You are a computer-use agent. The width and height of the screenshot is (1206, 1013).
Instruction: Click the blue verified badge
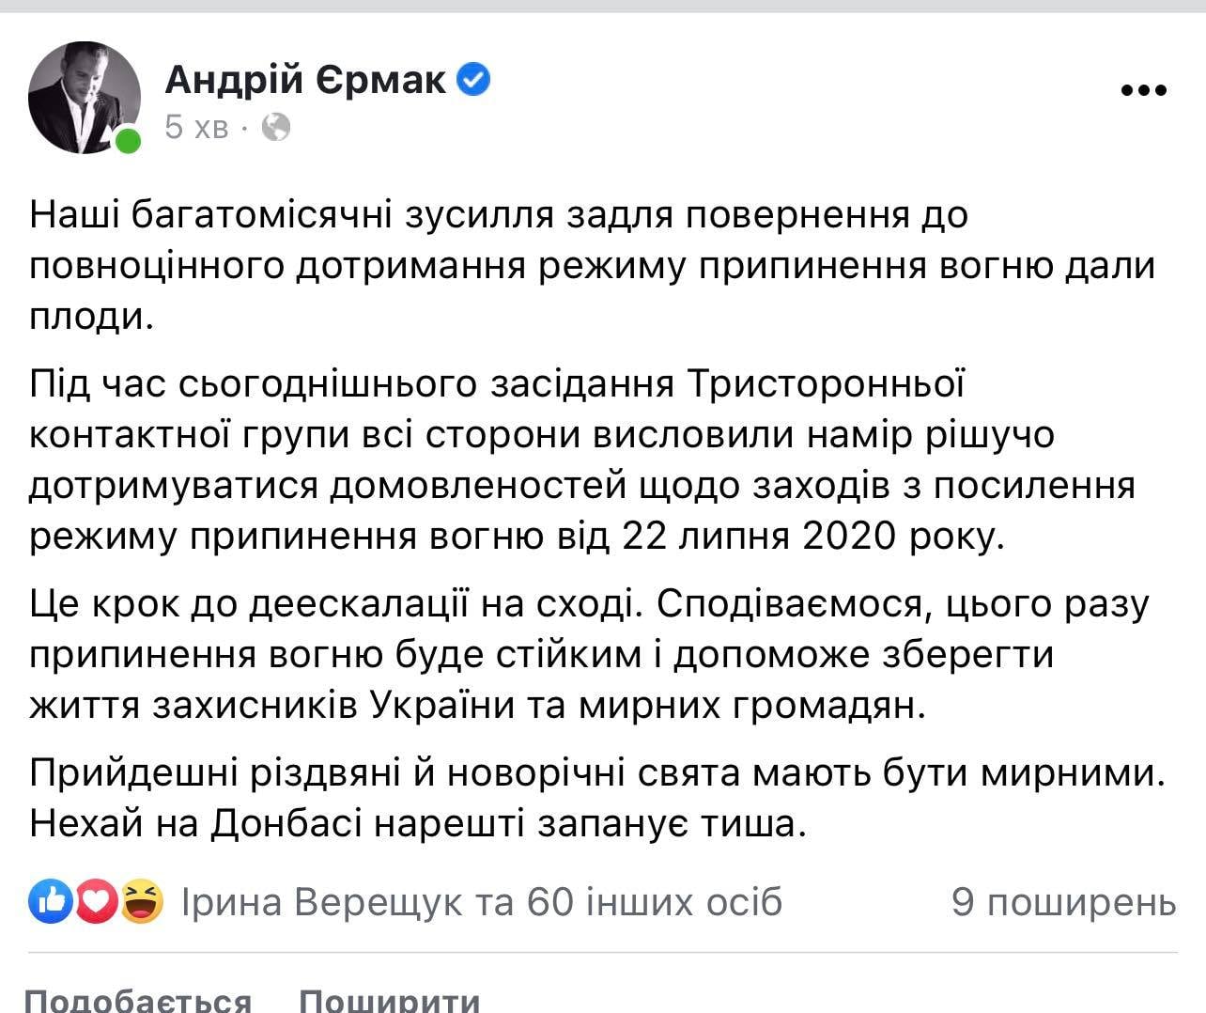pos(473,81)
